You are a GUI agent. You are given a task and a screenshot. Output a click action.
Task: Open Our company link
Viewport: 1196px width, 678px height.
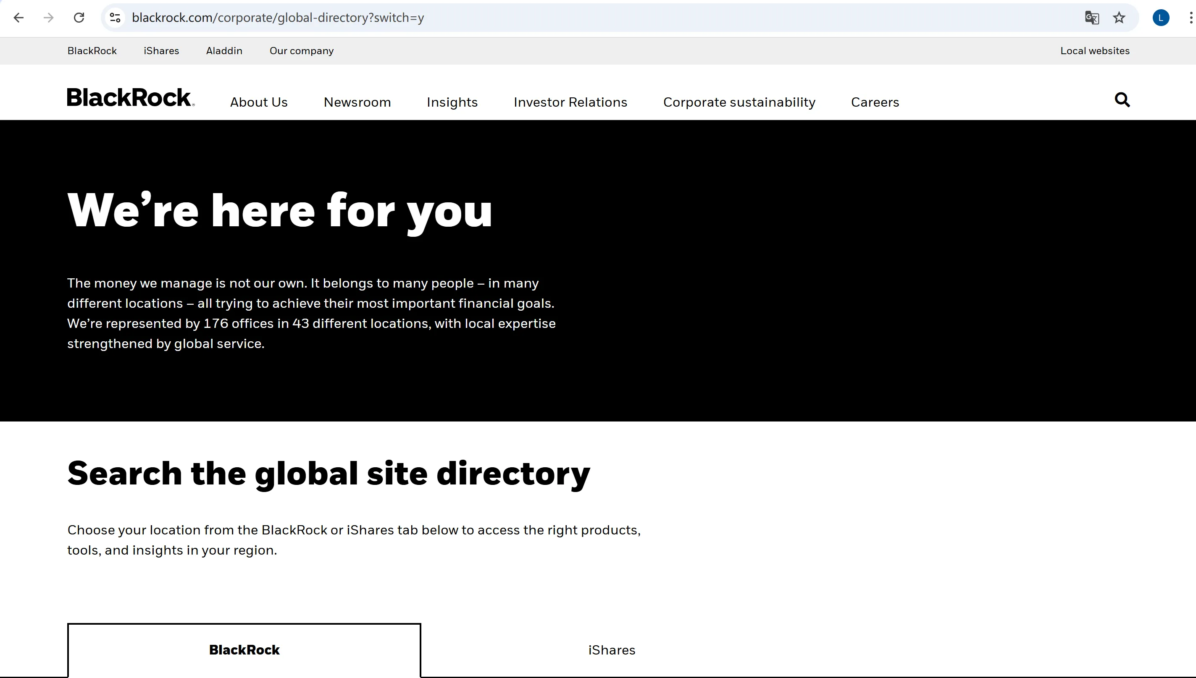(x=302, y=51)
